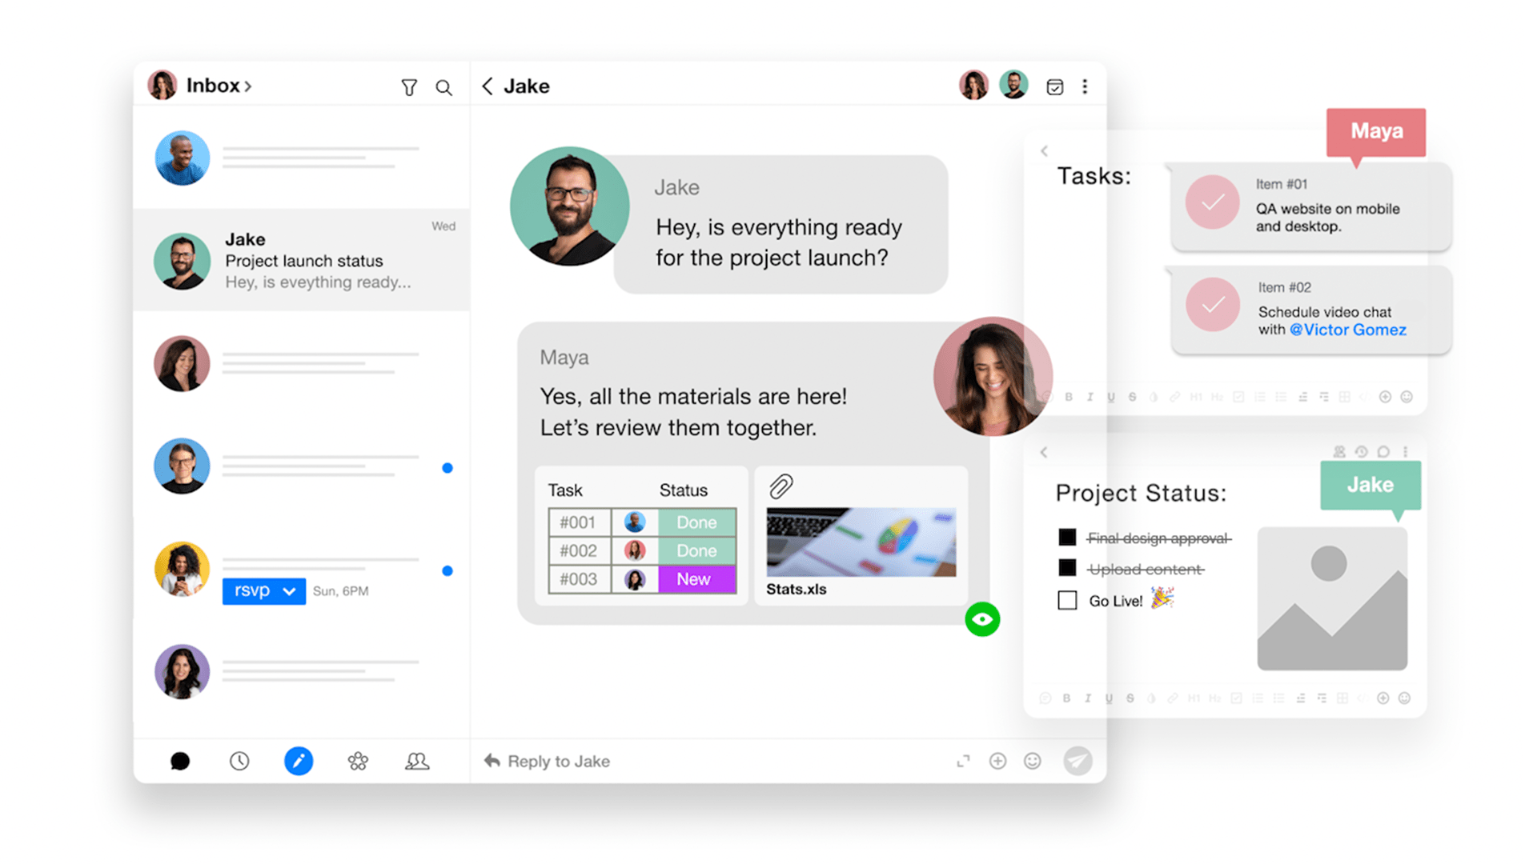Uncheck the Upload content checkbox

(x=1067, y=568)
